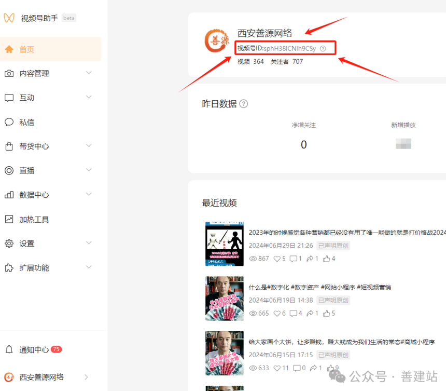Viewport: 446px width, 391px height.
Task: Click the heart icon showing 11 likes
Action: point(277,368)
